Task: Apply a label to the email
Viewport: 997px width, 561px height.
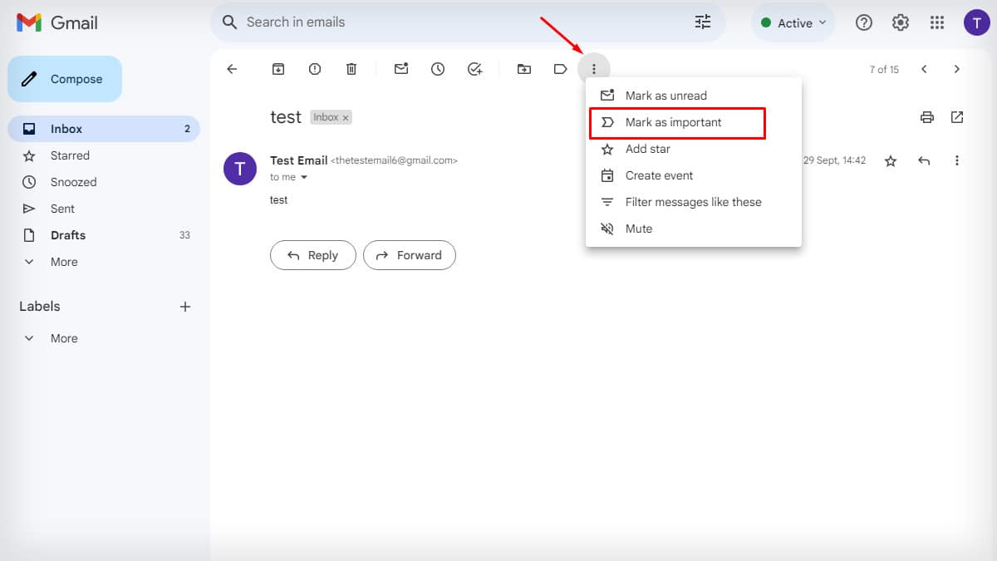Action: coord(560,69)
